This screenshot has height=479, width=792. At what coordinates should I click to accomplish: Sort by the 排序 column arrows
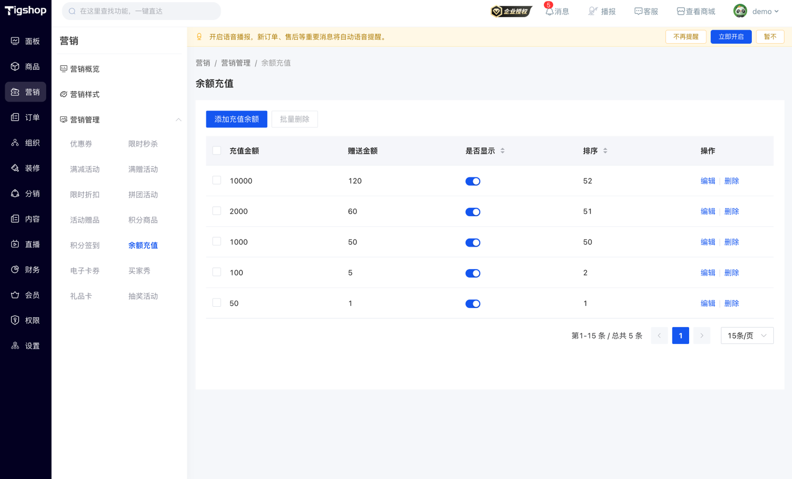pos(605,151)
